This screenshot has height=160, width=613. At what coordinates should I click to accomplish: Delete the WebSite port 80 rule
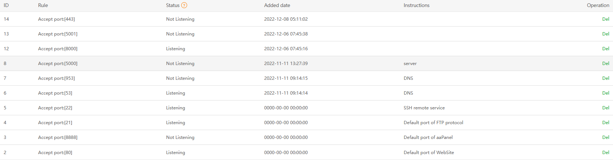[605, 153]
